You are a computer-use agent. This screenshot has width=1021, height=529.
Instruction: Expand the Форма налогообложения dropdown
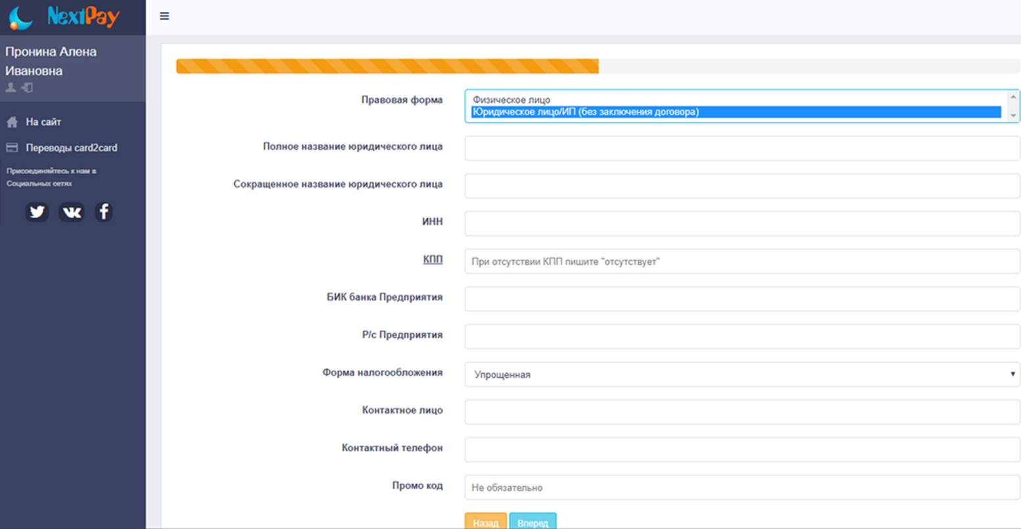pyautogui.click(x=742, y=375)
